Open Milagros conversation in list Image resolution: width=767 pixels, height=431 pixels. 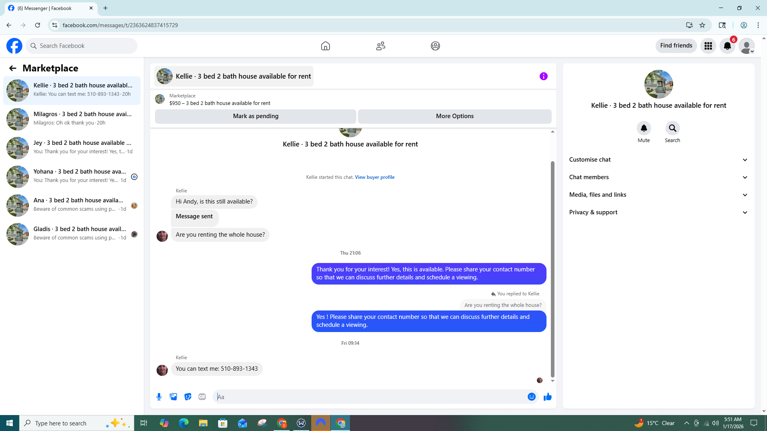(72, 119)
